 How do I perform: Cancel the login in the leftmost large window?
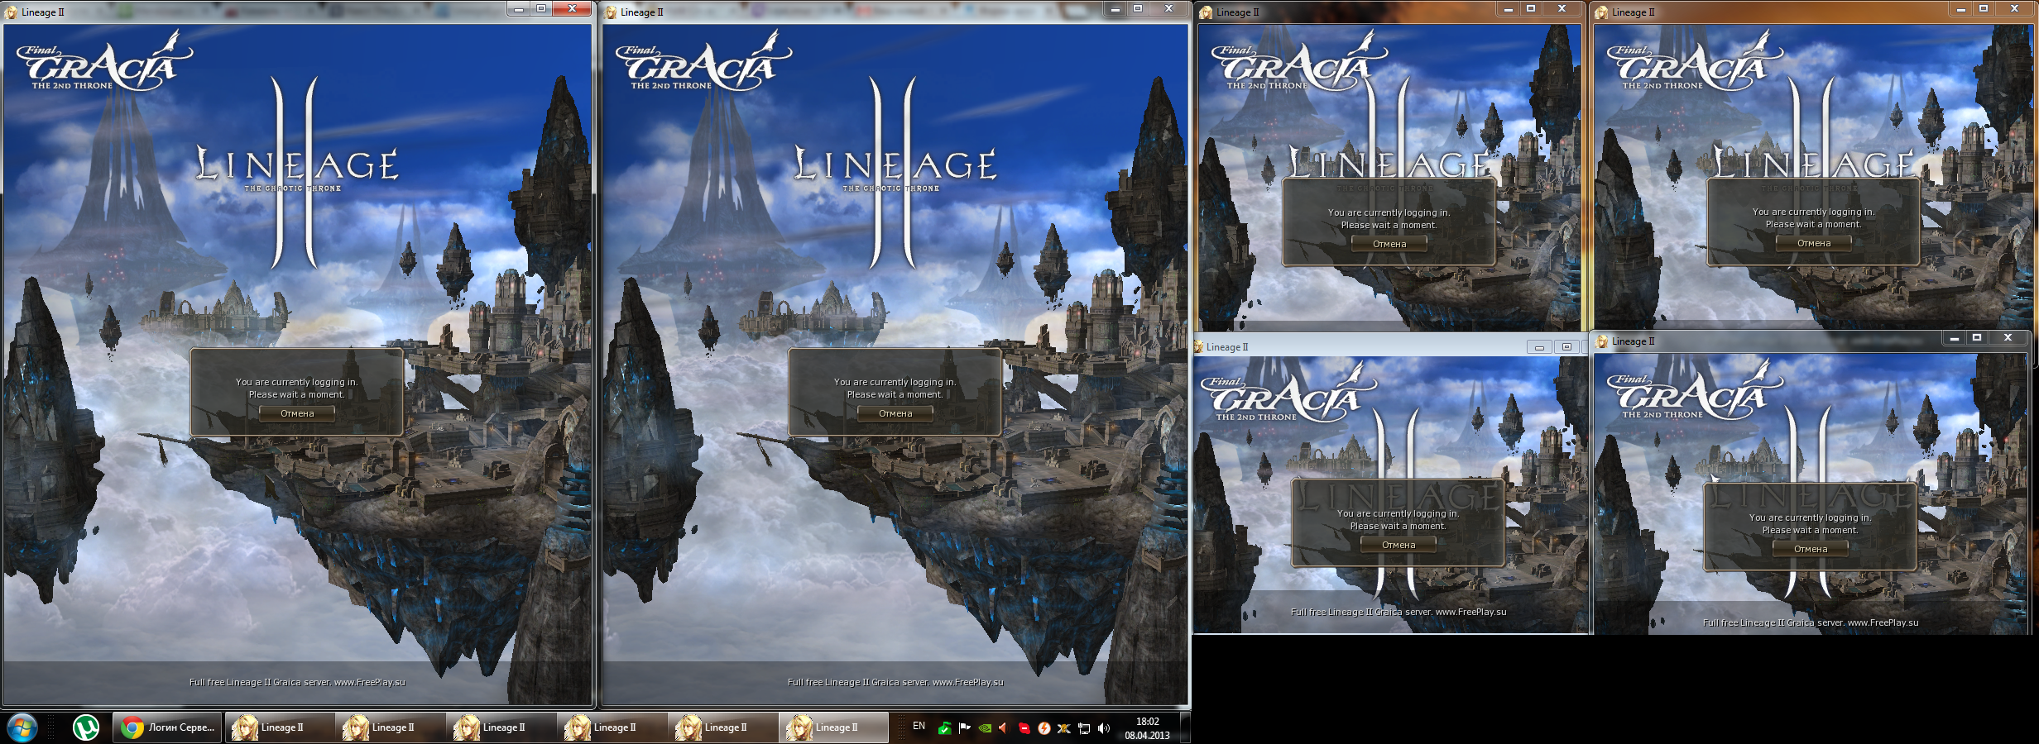(x=297, y=413)
